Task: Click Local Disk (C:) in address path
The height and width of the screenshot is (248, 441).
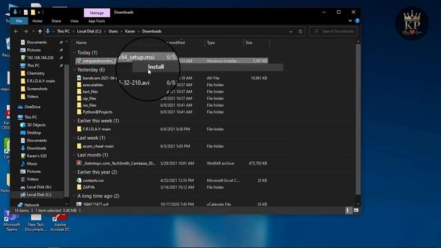Action: click(89, 32)
